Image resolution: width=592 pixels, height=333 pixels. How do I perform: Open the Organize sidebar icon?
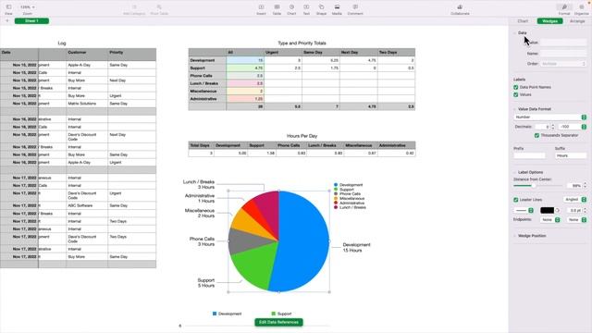[x=582, y=7]
